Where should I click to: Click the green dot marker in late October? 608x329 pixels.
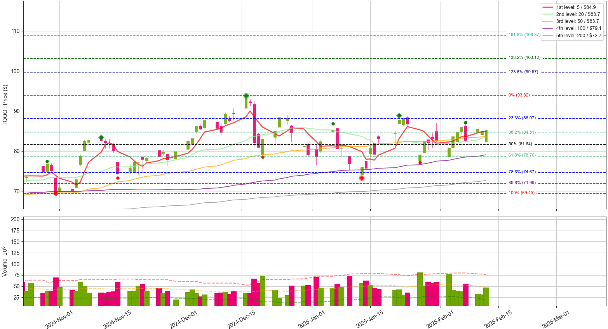coord(47,161)
